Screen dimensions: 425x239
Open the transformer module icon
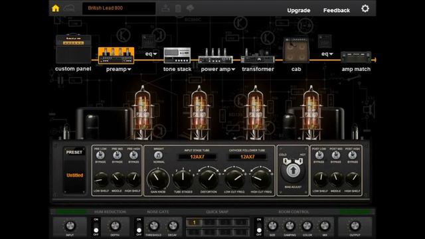point(258,56)
